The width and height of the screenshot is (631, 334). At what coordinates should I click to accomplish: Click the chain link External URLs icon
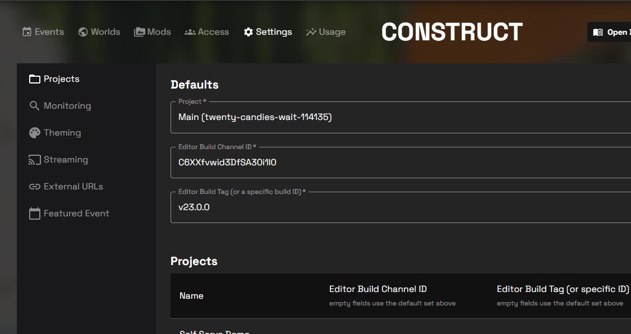[35, 187]
